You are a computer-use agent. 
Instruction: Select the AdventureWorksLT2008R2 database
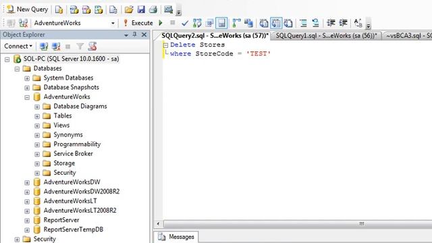80,211
